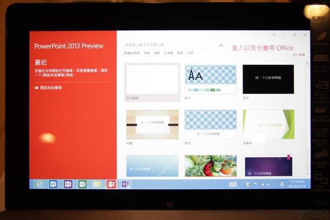Launch Excel from the taskbar
330x220 pixels.
tap(82, 184)
